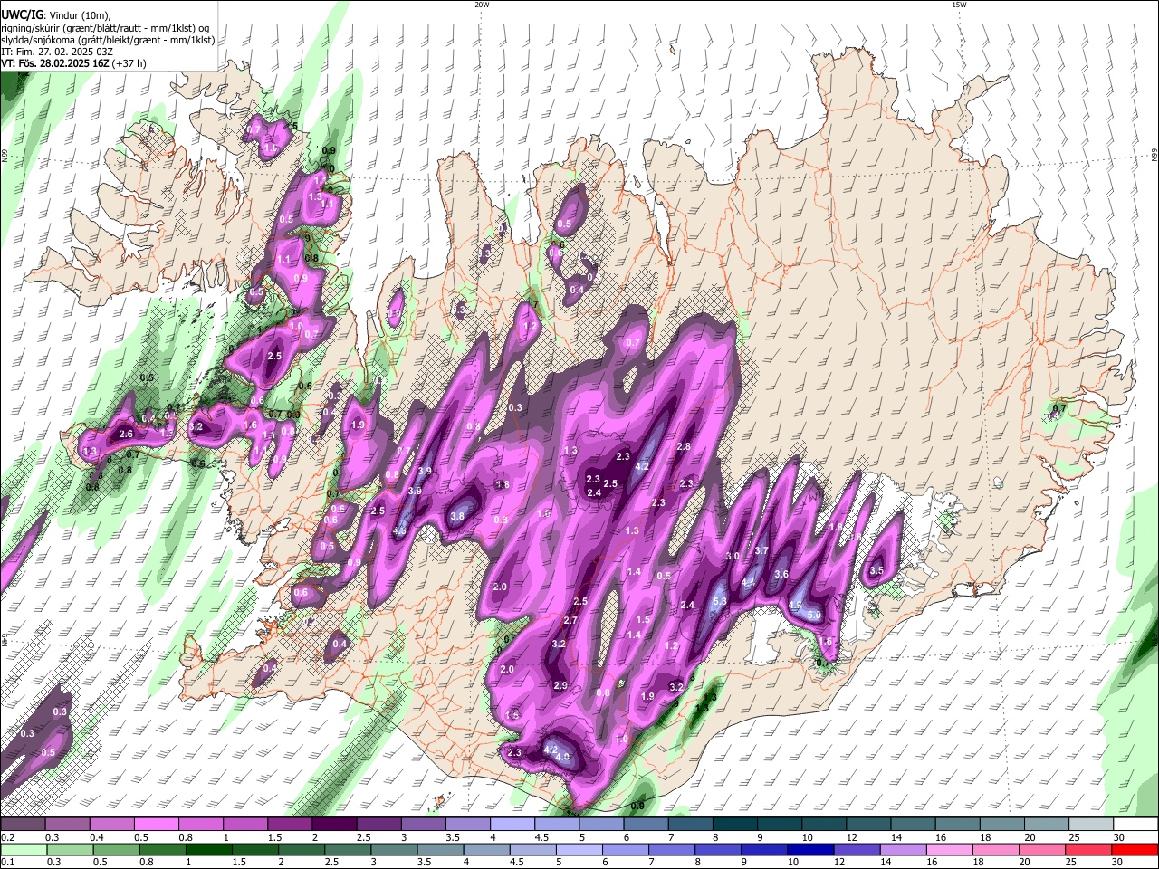Click the '3.0' precipitation value on the map
Image resolution: width=1159 pixels, height=869 pixels.
coord(733,556)
